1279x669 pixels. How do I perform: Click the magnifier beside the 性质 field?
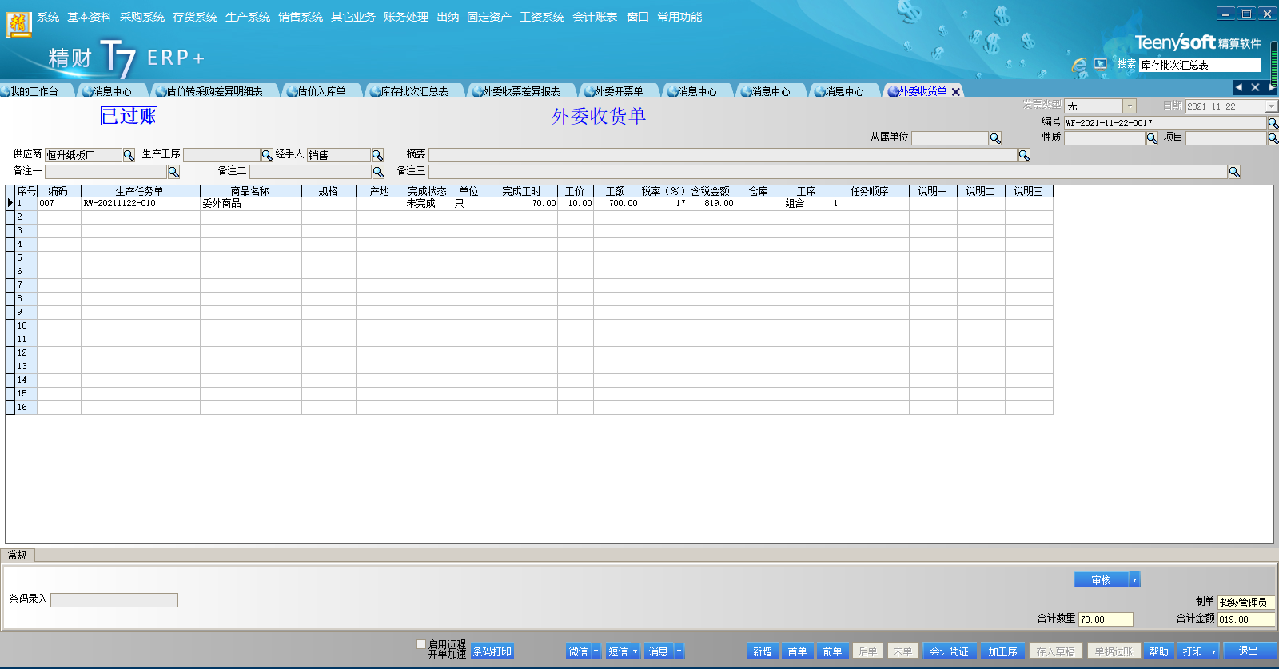[x=1152, y=138]
